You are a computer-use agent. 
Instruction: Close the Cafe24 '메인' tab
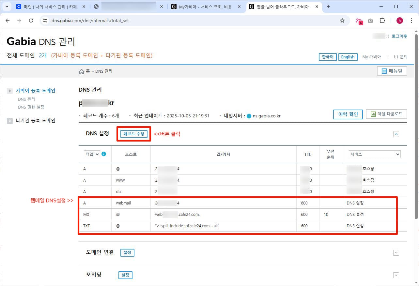83,7
